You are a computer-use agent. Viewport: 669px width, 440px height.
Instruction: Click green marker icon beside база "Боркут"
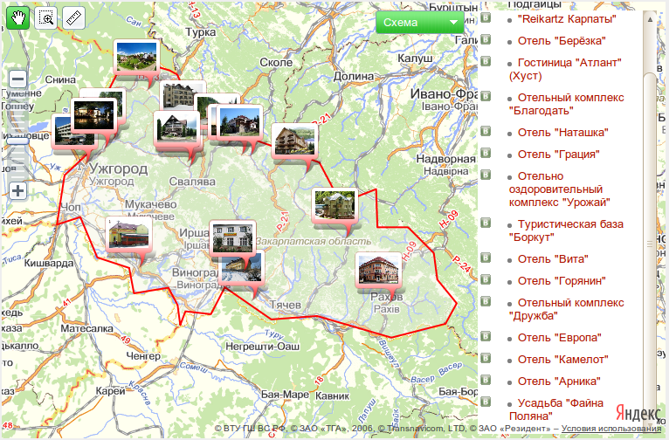(x=486, y=223)
